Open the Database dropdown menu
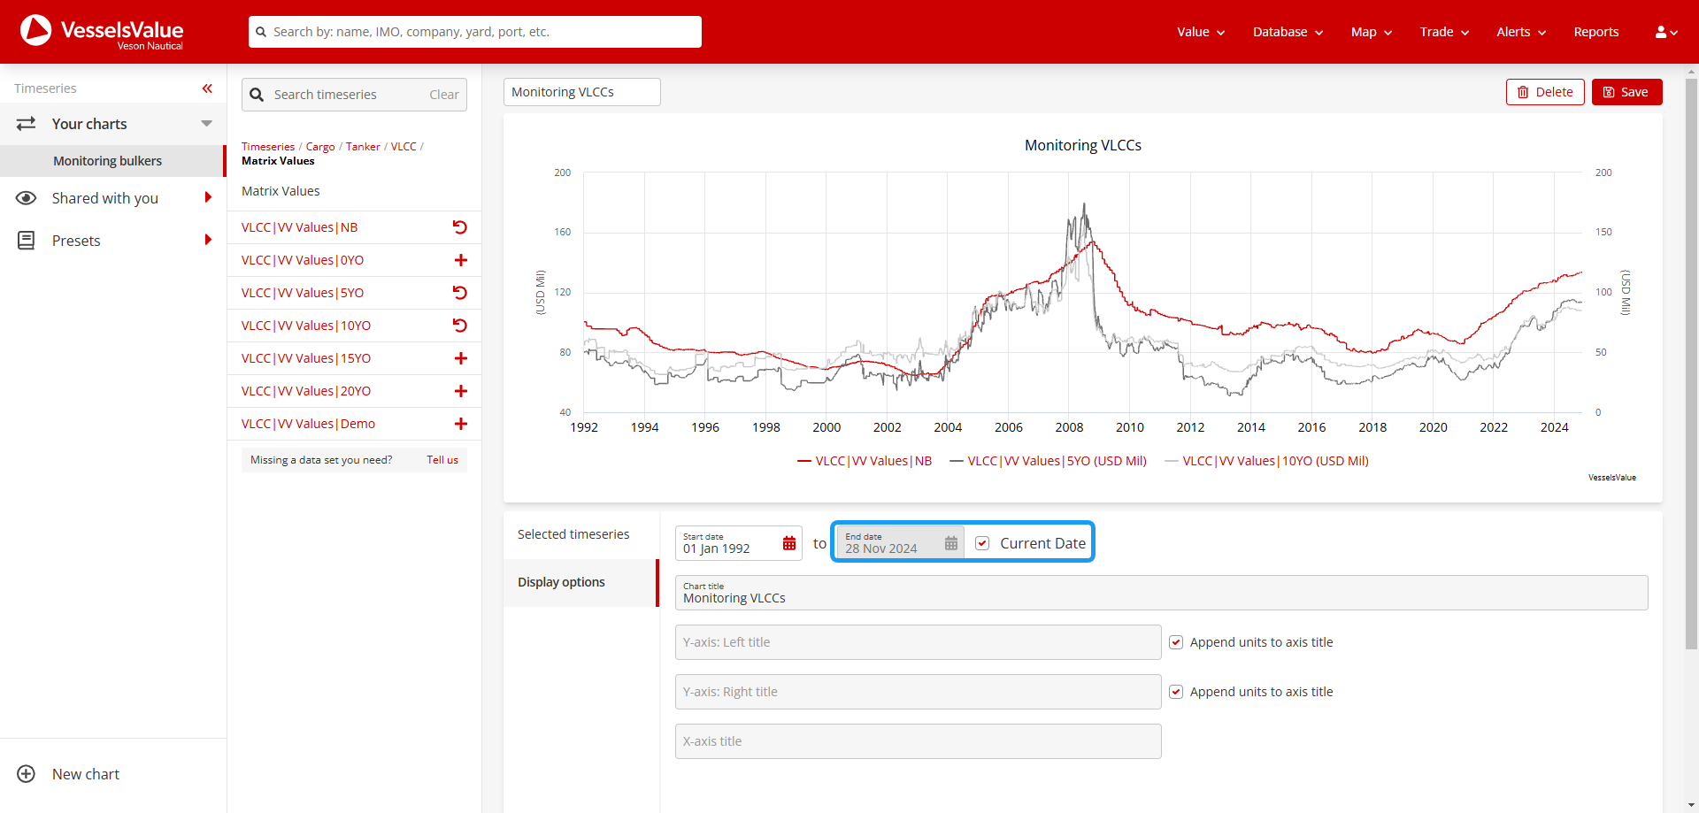1699x813 pixels. pyautogui.click(x=1288, y=32)
